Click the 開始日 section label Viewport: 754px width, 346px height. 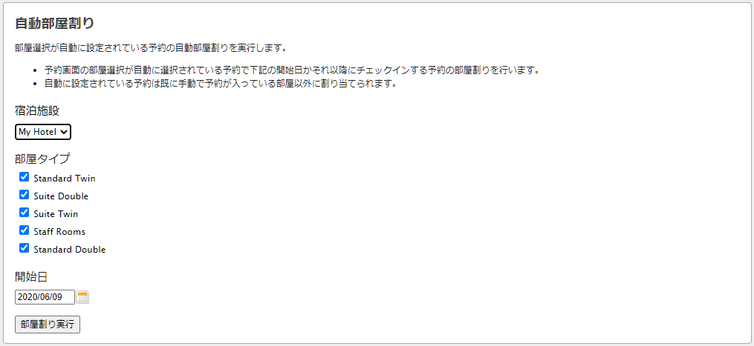coord(31,277)
